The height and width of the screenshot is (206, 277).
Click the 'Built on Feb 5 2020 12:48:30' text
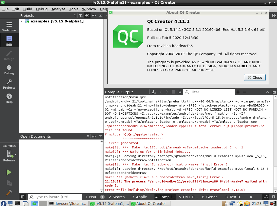(x=173, y=38)
